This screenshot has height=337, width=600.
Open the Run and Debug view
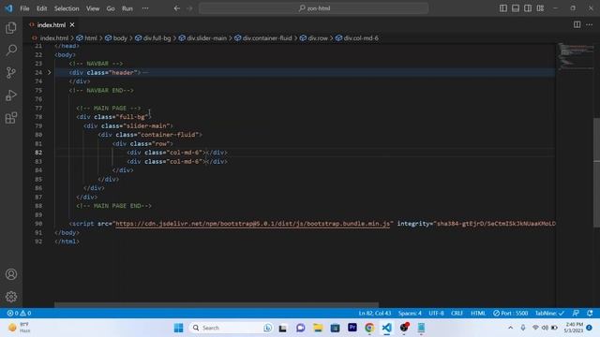pyautogui.click(x=11, y=95)
